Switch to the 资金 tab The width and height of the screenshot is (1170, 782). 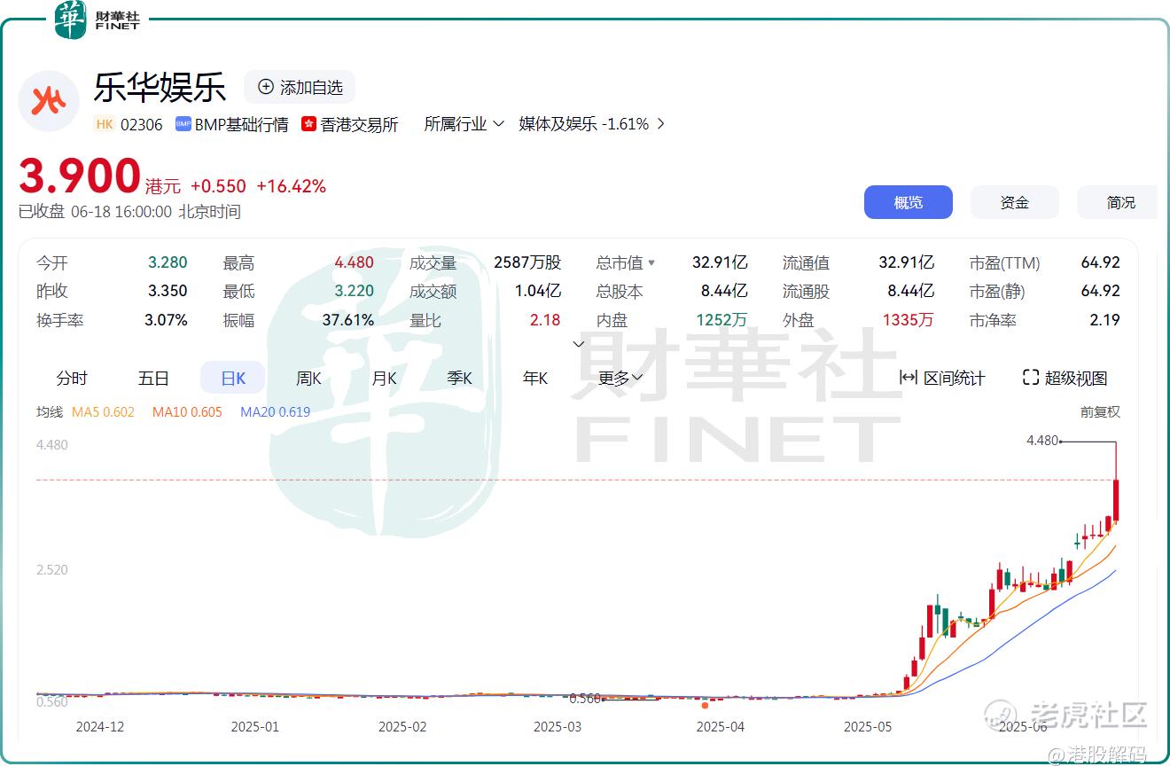point(1015,202)
